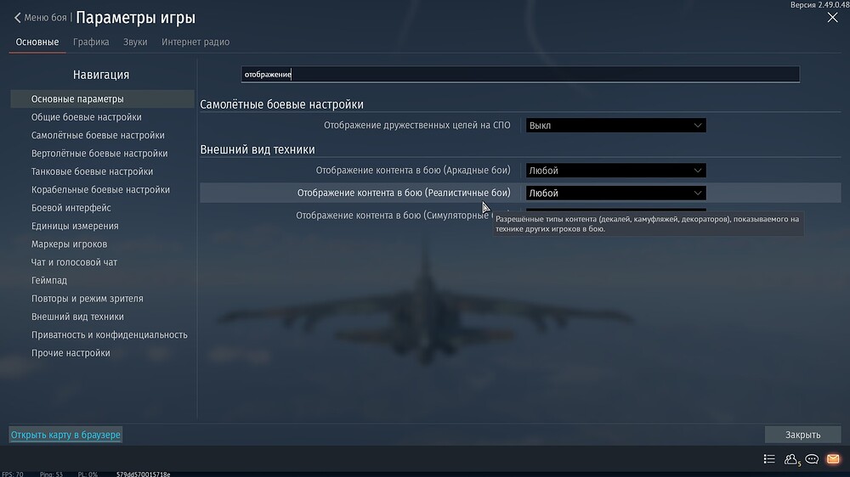
Task: Go to Внешний вид техники section
Action: 77,317
